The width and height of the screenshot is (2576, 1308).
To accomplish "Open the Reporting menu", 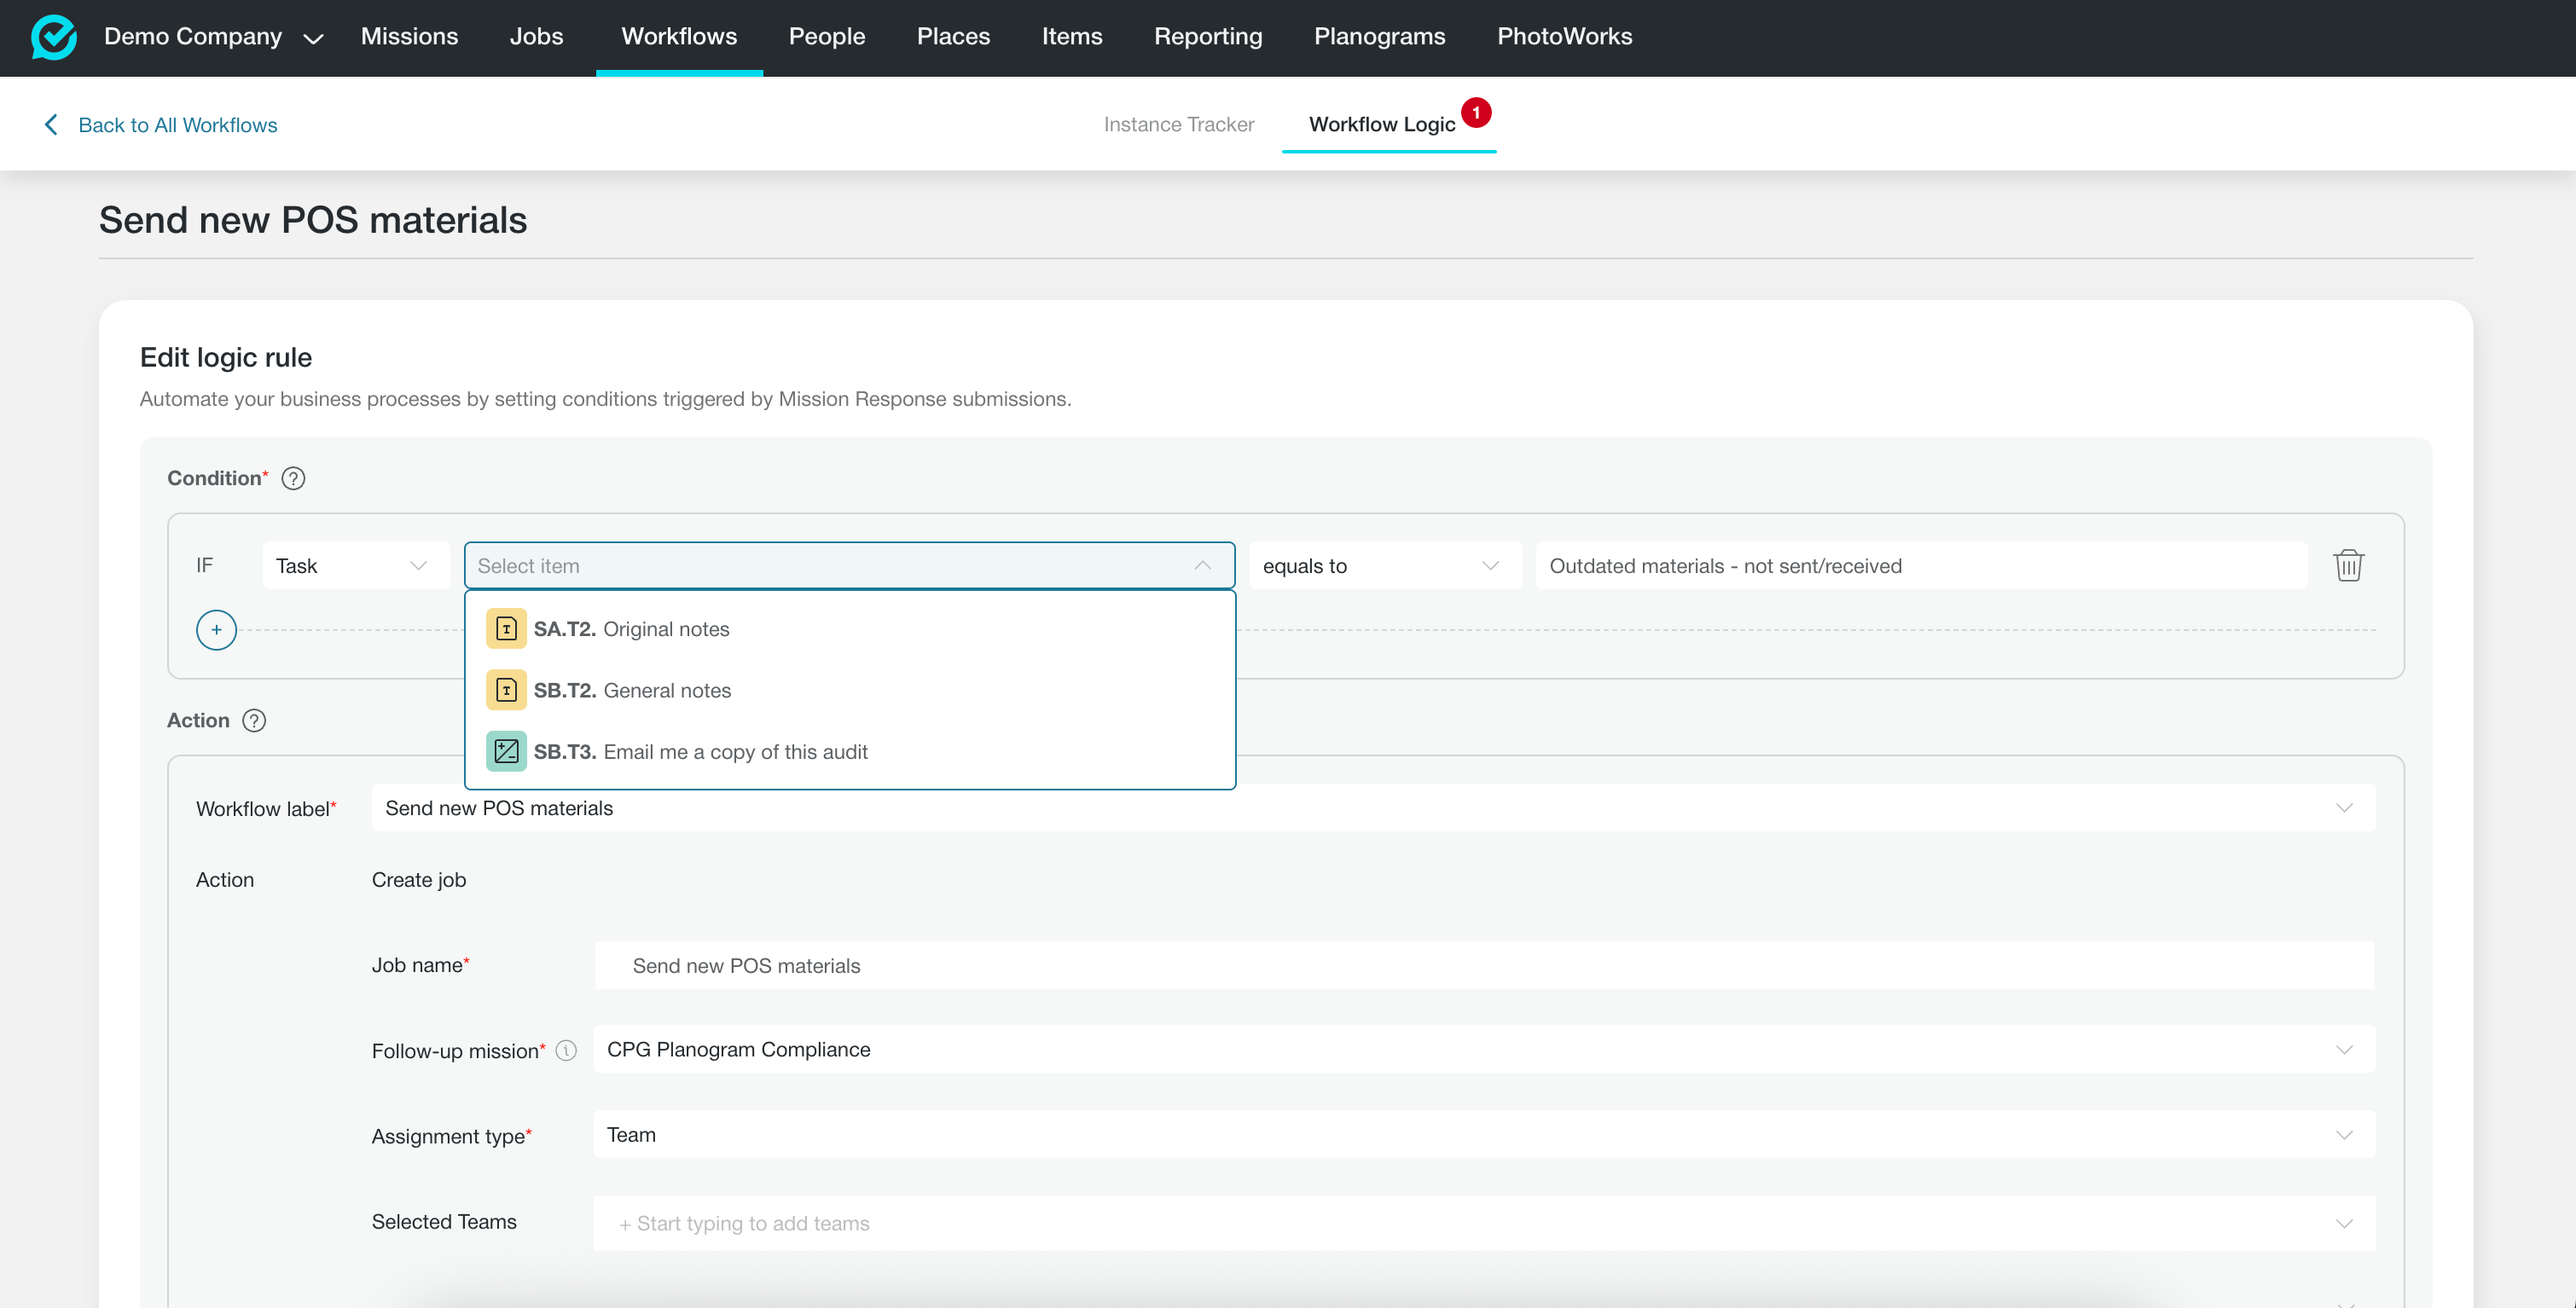I will tap(1208, 36).
